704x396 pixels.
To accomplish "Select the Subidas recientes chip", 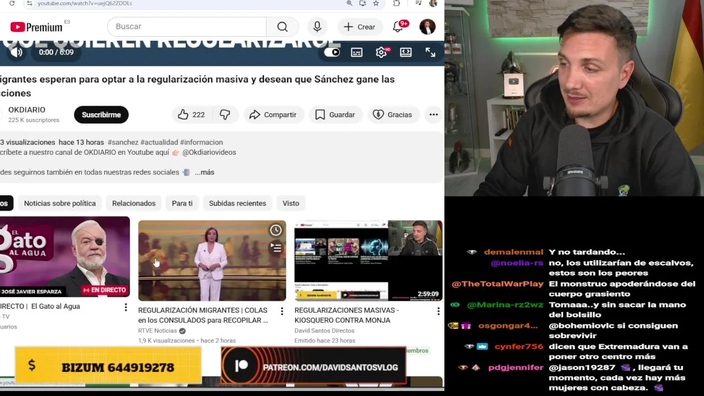I will 238,204.
